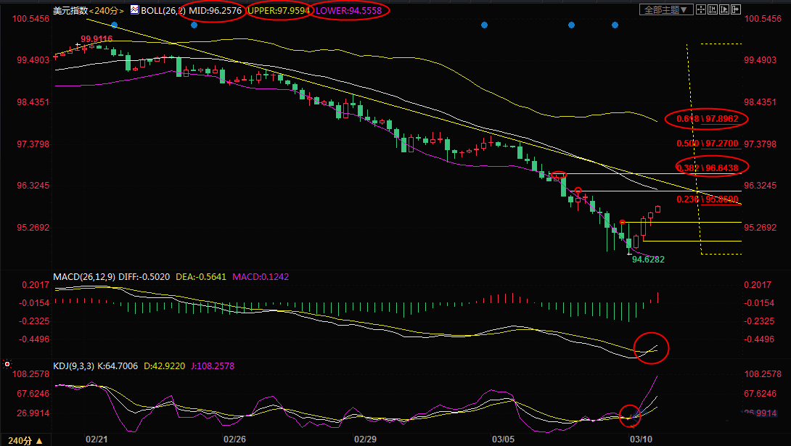Click the third chart icon with play arrow

(x=722, y=10)
